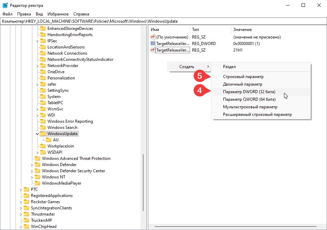Click the AU subkey folder icon
The height and width of the screenshot is (230, 327).
[x=49, y=140]
